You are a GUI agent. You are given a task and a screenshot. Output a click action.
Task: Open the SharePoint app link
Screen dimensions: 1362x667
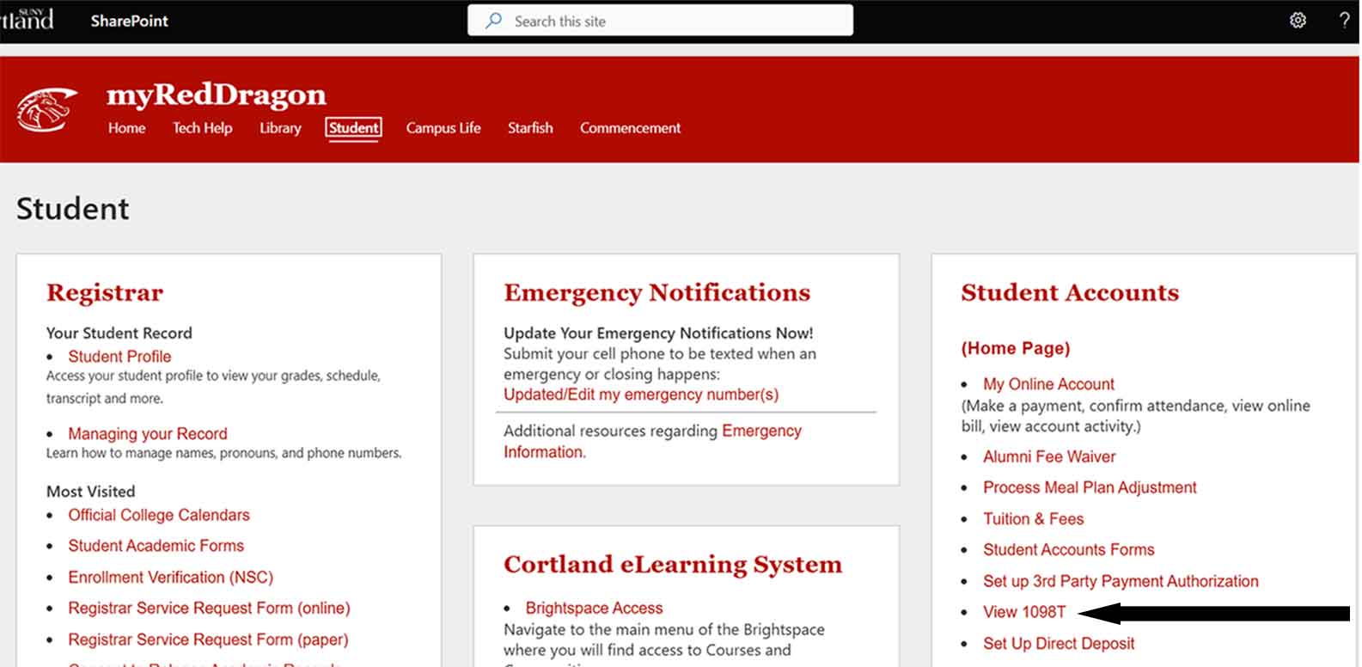tap(130, 21)
